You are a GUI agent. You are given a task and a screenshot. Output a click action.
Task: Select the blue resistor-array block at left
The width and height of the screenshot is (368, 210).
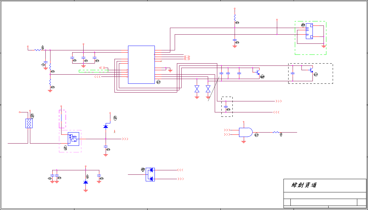click(x=29, y=123)
